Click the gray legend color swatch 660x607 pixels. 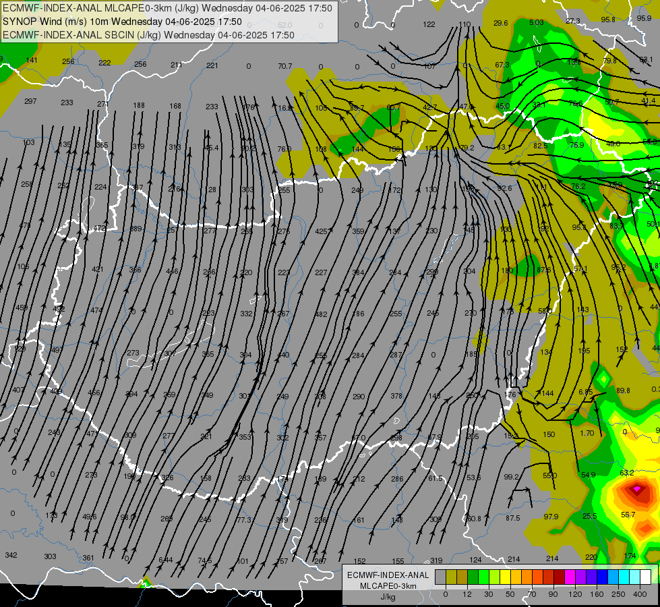(x=440, y=577)
